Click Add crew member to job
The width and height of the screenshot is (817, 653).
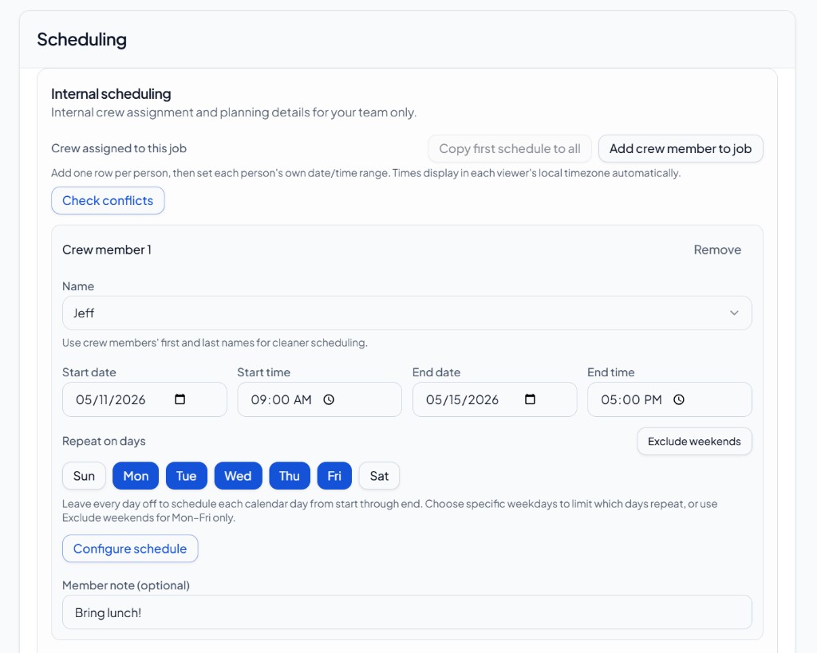tap(681, 148)
